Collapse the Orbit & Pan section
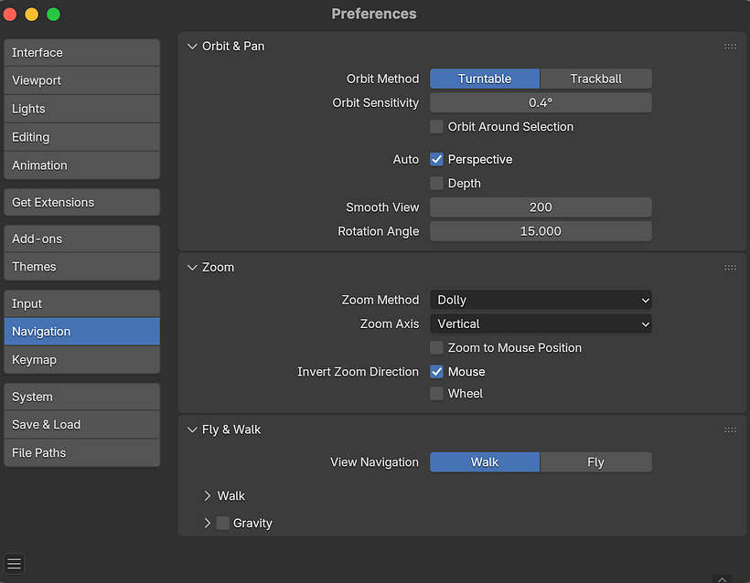Screen dimensions: 750x583 [193, 47]
